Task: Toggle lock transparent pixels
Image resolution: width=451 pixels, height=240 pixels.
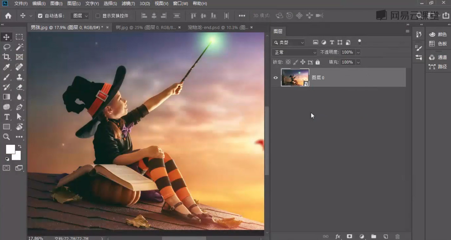Action: tap(288, 62)
